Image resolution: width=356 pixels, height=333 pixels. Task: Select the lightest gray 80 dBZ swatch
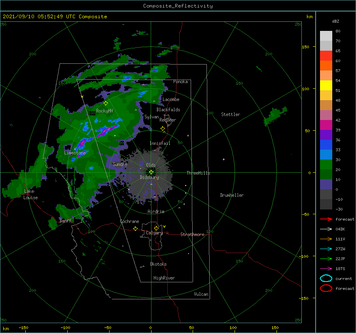point(326,36)
